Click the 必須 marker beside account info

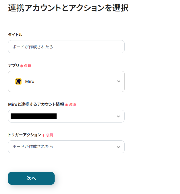tap(72, 105)
